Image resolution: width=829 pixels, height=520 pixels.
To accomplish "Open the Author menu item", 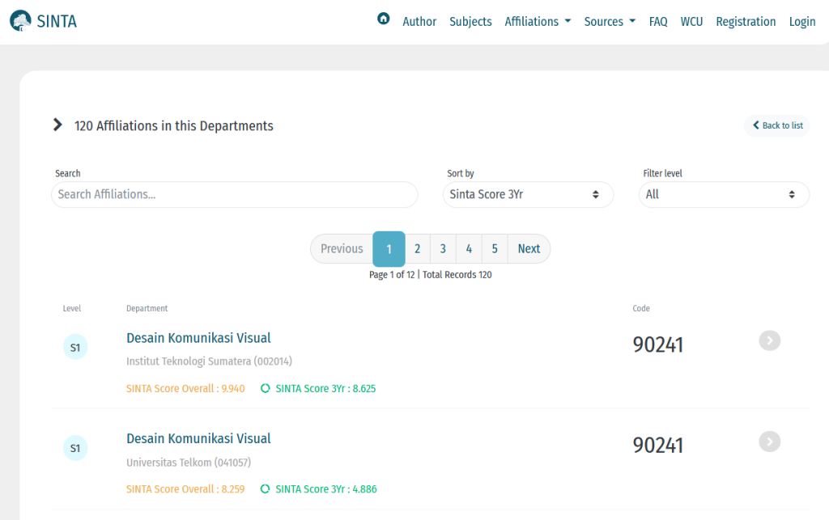I will [419, 22].
